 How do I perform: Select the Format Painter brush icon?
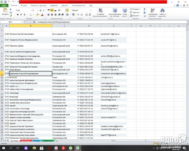click(11, 15)
